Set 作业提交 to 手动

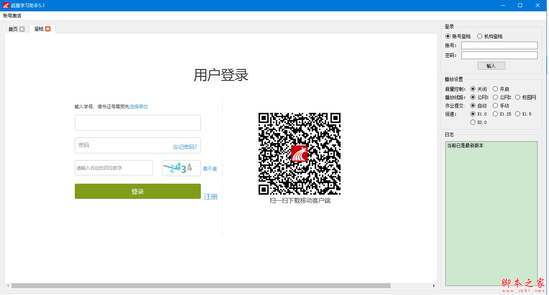pyautogui.click(x=501, y=106)
